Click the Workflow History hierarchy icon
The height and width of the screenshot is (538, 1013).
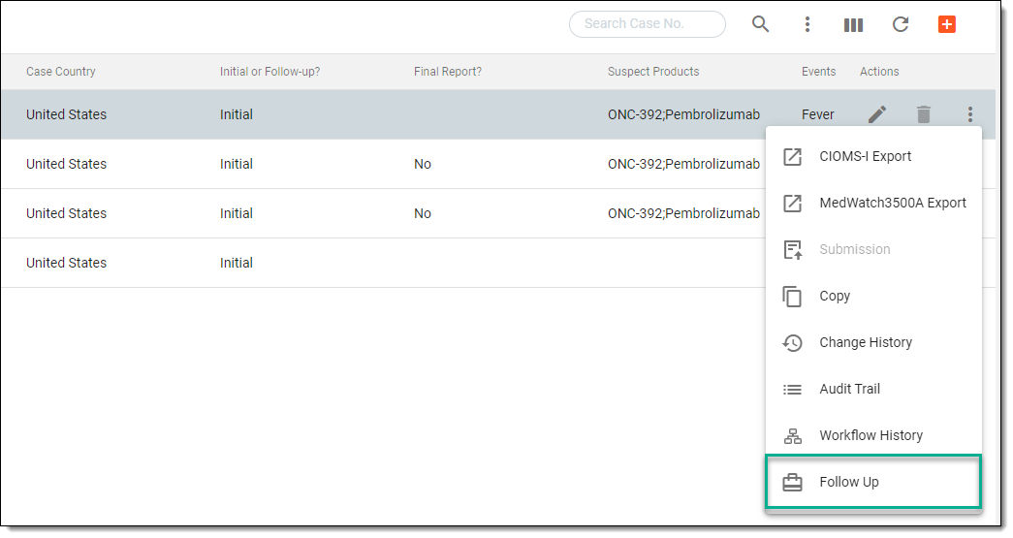[x=793, y=436]
